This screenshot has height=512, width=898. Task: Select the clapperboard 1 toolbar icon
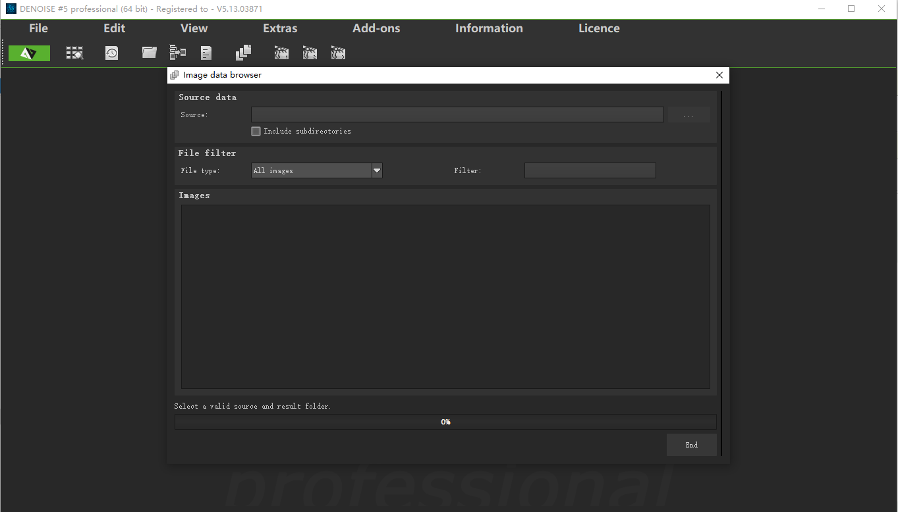(281, 53)
